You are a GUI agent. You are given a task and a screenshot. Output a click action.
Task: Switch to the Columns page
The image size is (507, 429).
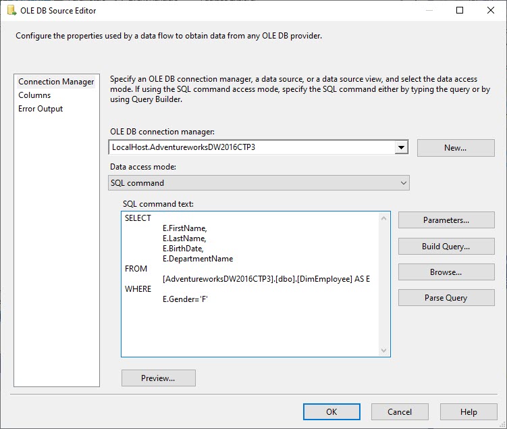34,95
